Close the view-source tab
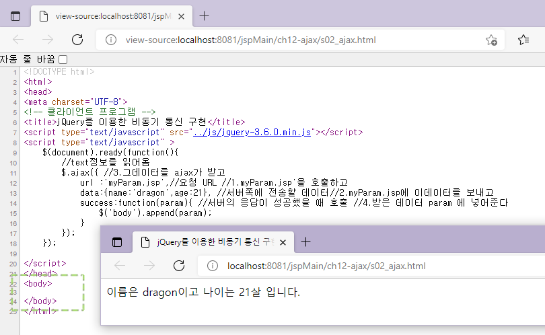Screen dimensions: 545x335 click(181, 16)
